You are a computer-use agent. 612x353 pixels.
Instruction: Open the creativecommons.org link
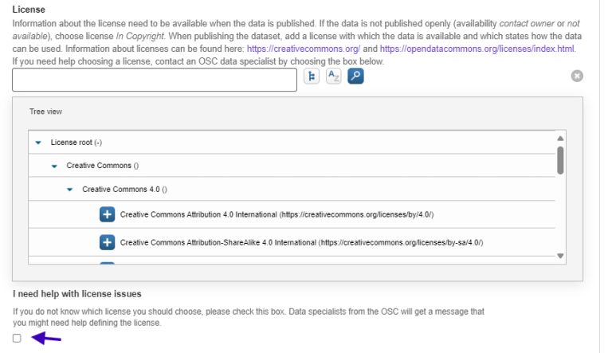click(304, 49)
